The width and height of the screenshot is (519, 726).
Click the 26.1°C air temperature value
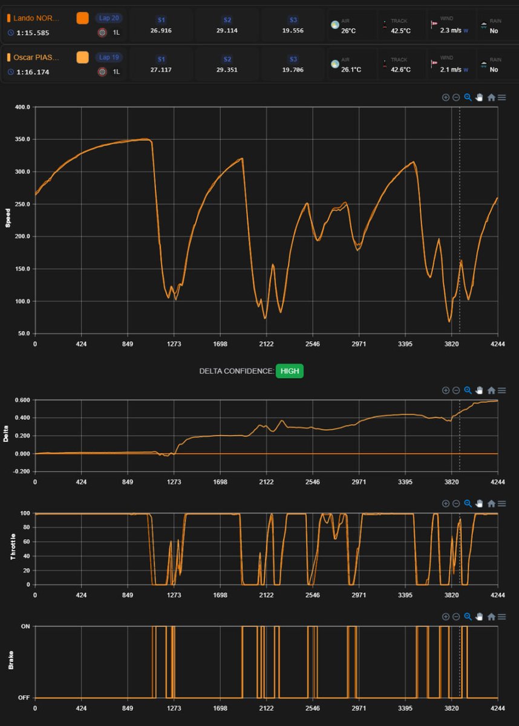click(x=351, y=70)
